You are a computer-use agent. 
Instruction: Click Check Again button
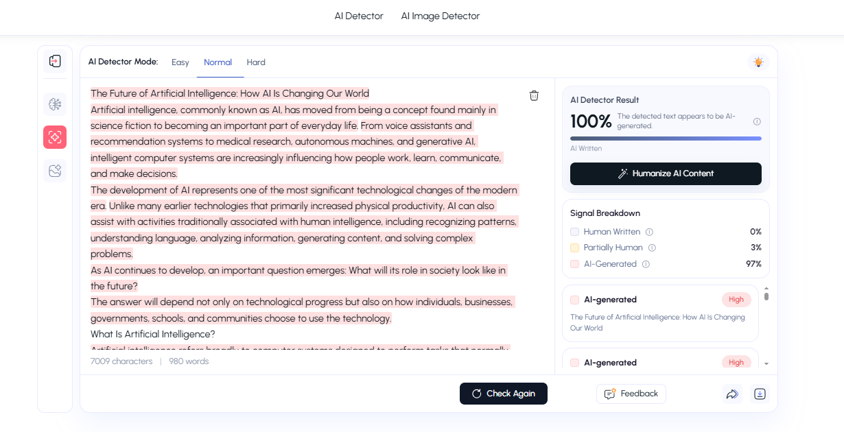point(504,394)
